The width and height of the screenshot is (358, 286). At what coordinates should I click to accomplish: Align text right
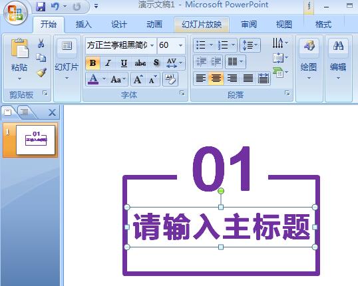coord(232,78)
